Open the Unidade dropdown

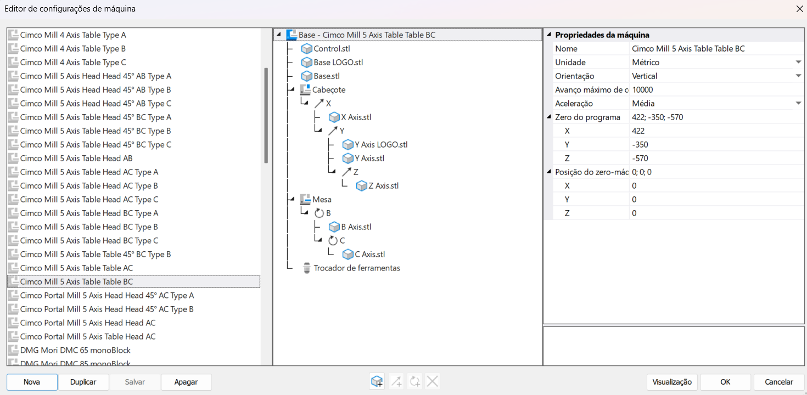799,63
